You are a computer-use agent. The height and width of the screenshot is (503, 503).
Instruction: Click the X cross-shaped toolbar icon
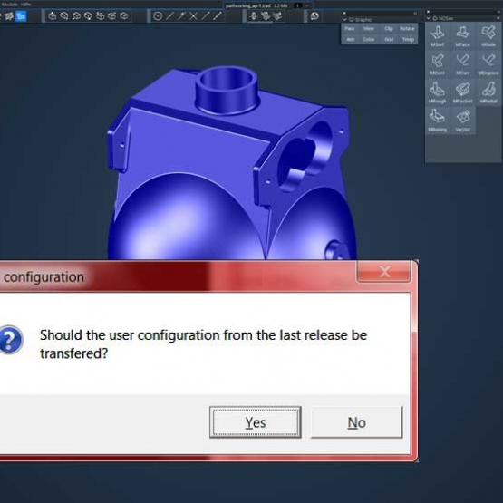click(x=193, y=16)
